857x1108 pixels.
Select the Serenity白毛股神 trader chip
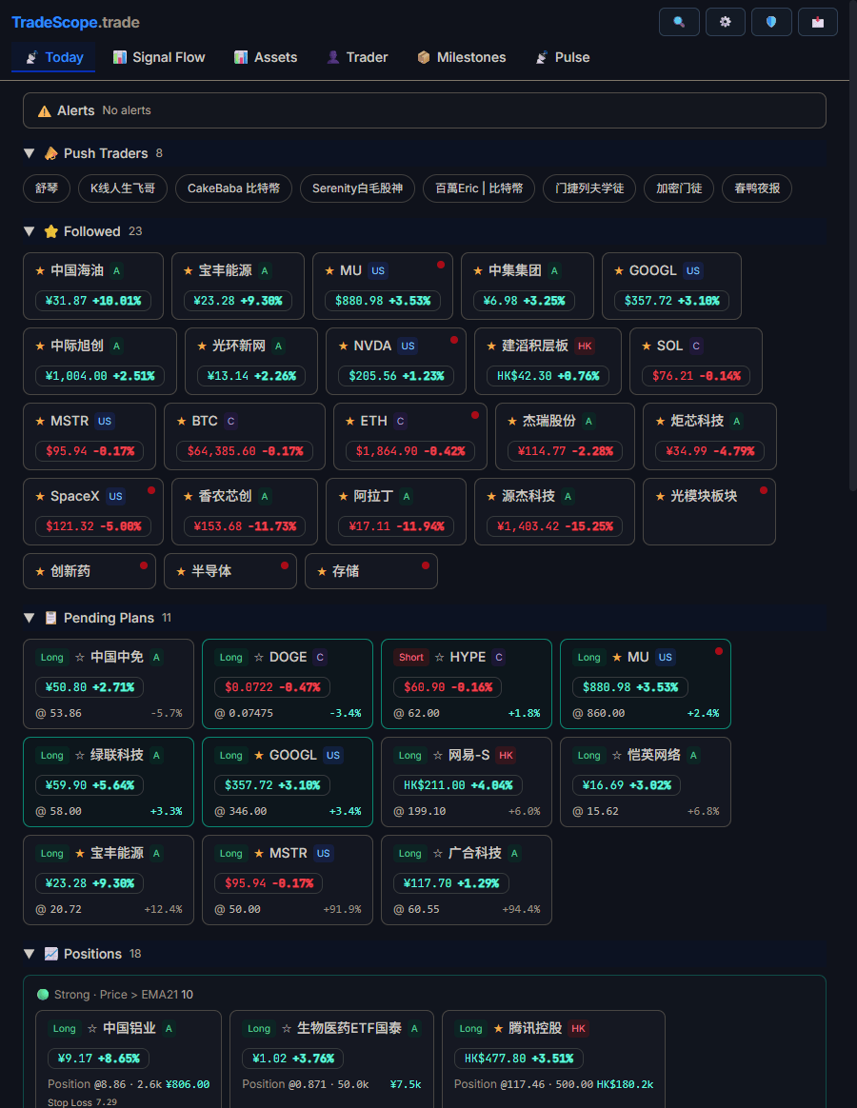tap(358, 188)
